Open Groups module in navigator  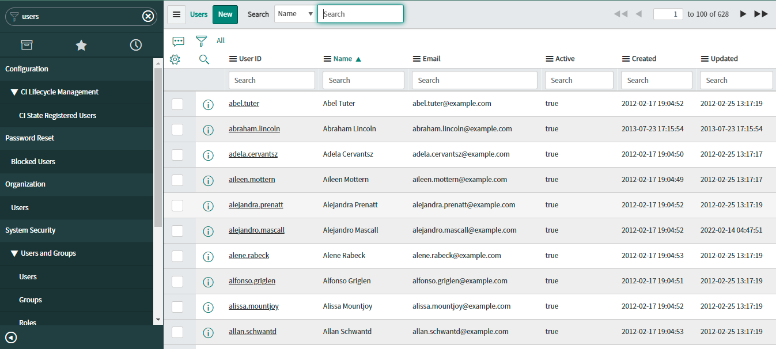(31, 300)
